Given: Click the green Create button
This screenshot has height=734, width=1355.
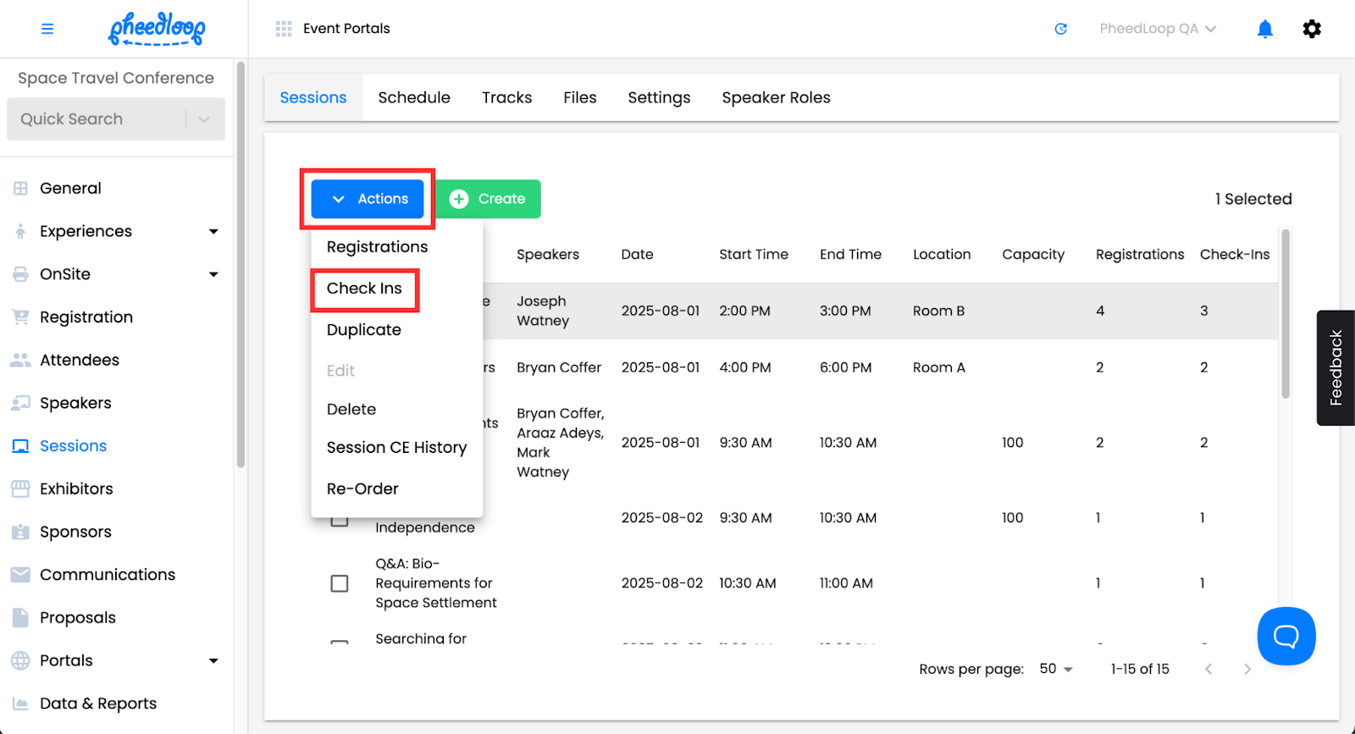Looking at the screenshot, I should (x=488, y=199).
